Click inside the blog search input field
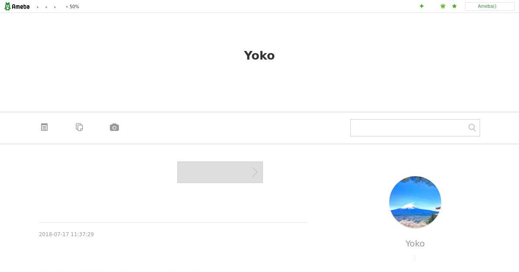Viewport: 519px width, 272px height. [409, 128]
